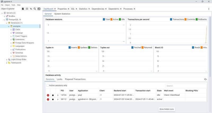Screen dimensions: 212x113
Task: Enable Active sessions only checkbox
Action: 48,85
